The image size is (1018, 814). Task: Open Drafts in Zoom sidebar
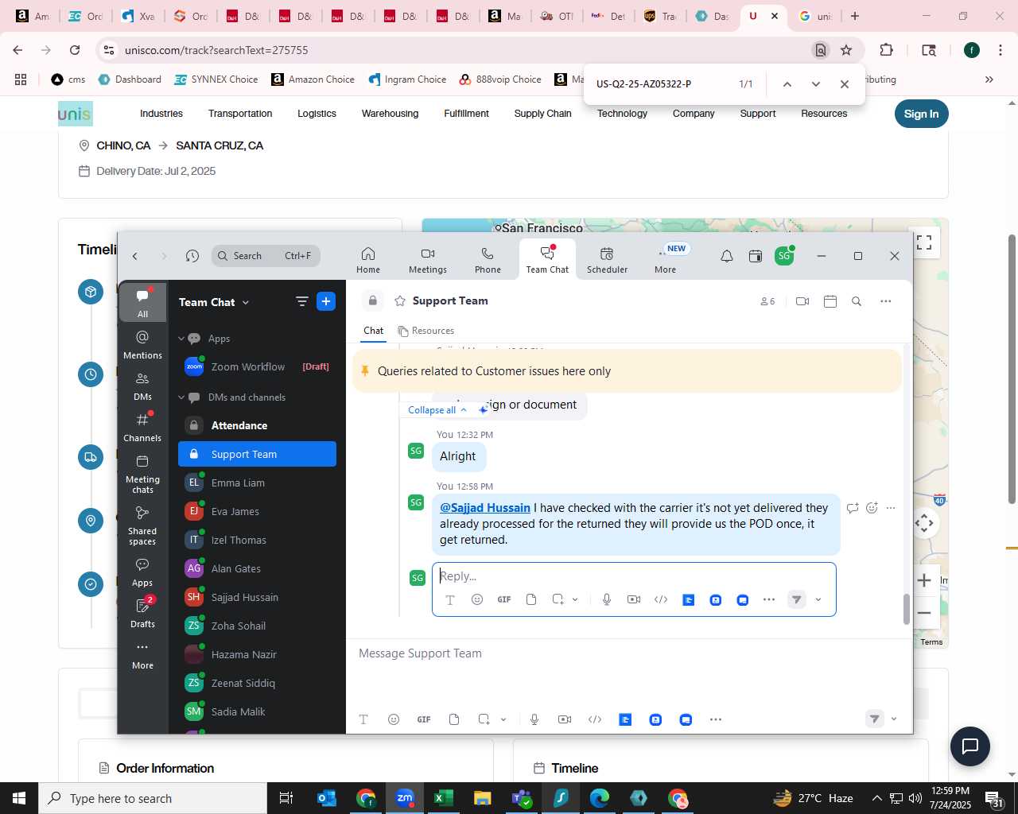tap(142, 612)
